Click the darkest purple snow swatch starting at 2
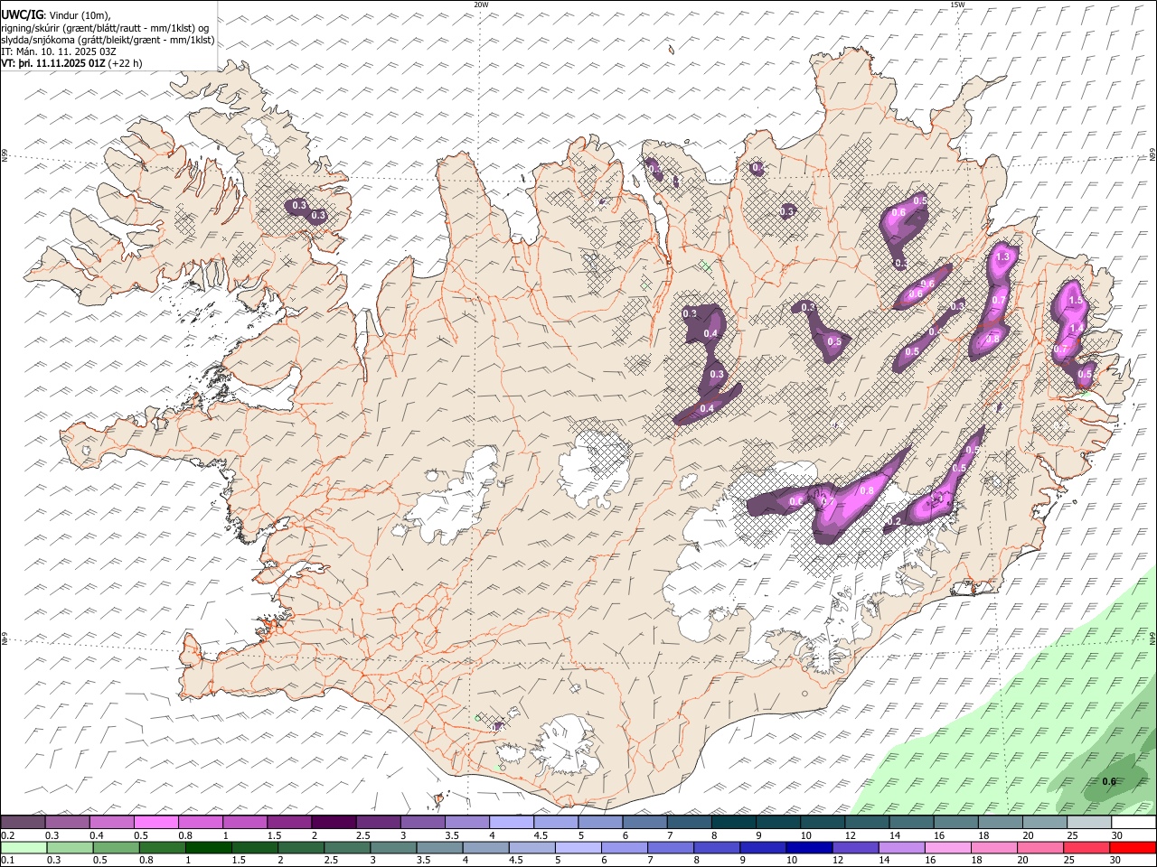 click(x=333, y=822)
